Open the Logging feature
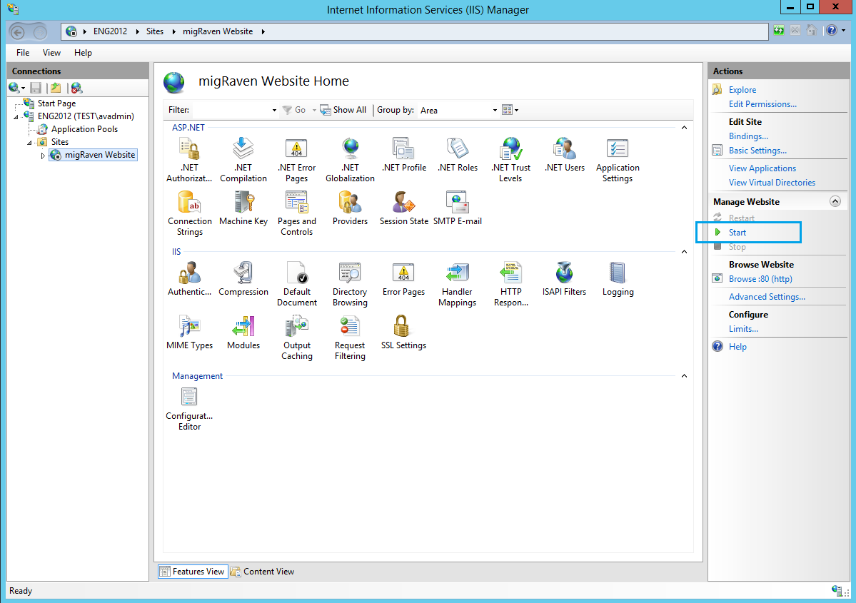Screen dimensions: 856x603 click(x=618, y=279)
